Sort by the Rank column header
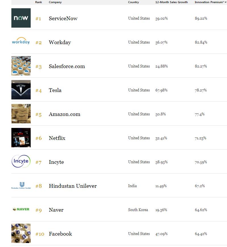The height and width of the screenshot is (247, 227). pos(38,2)
